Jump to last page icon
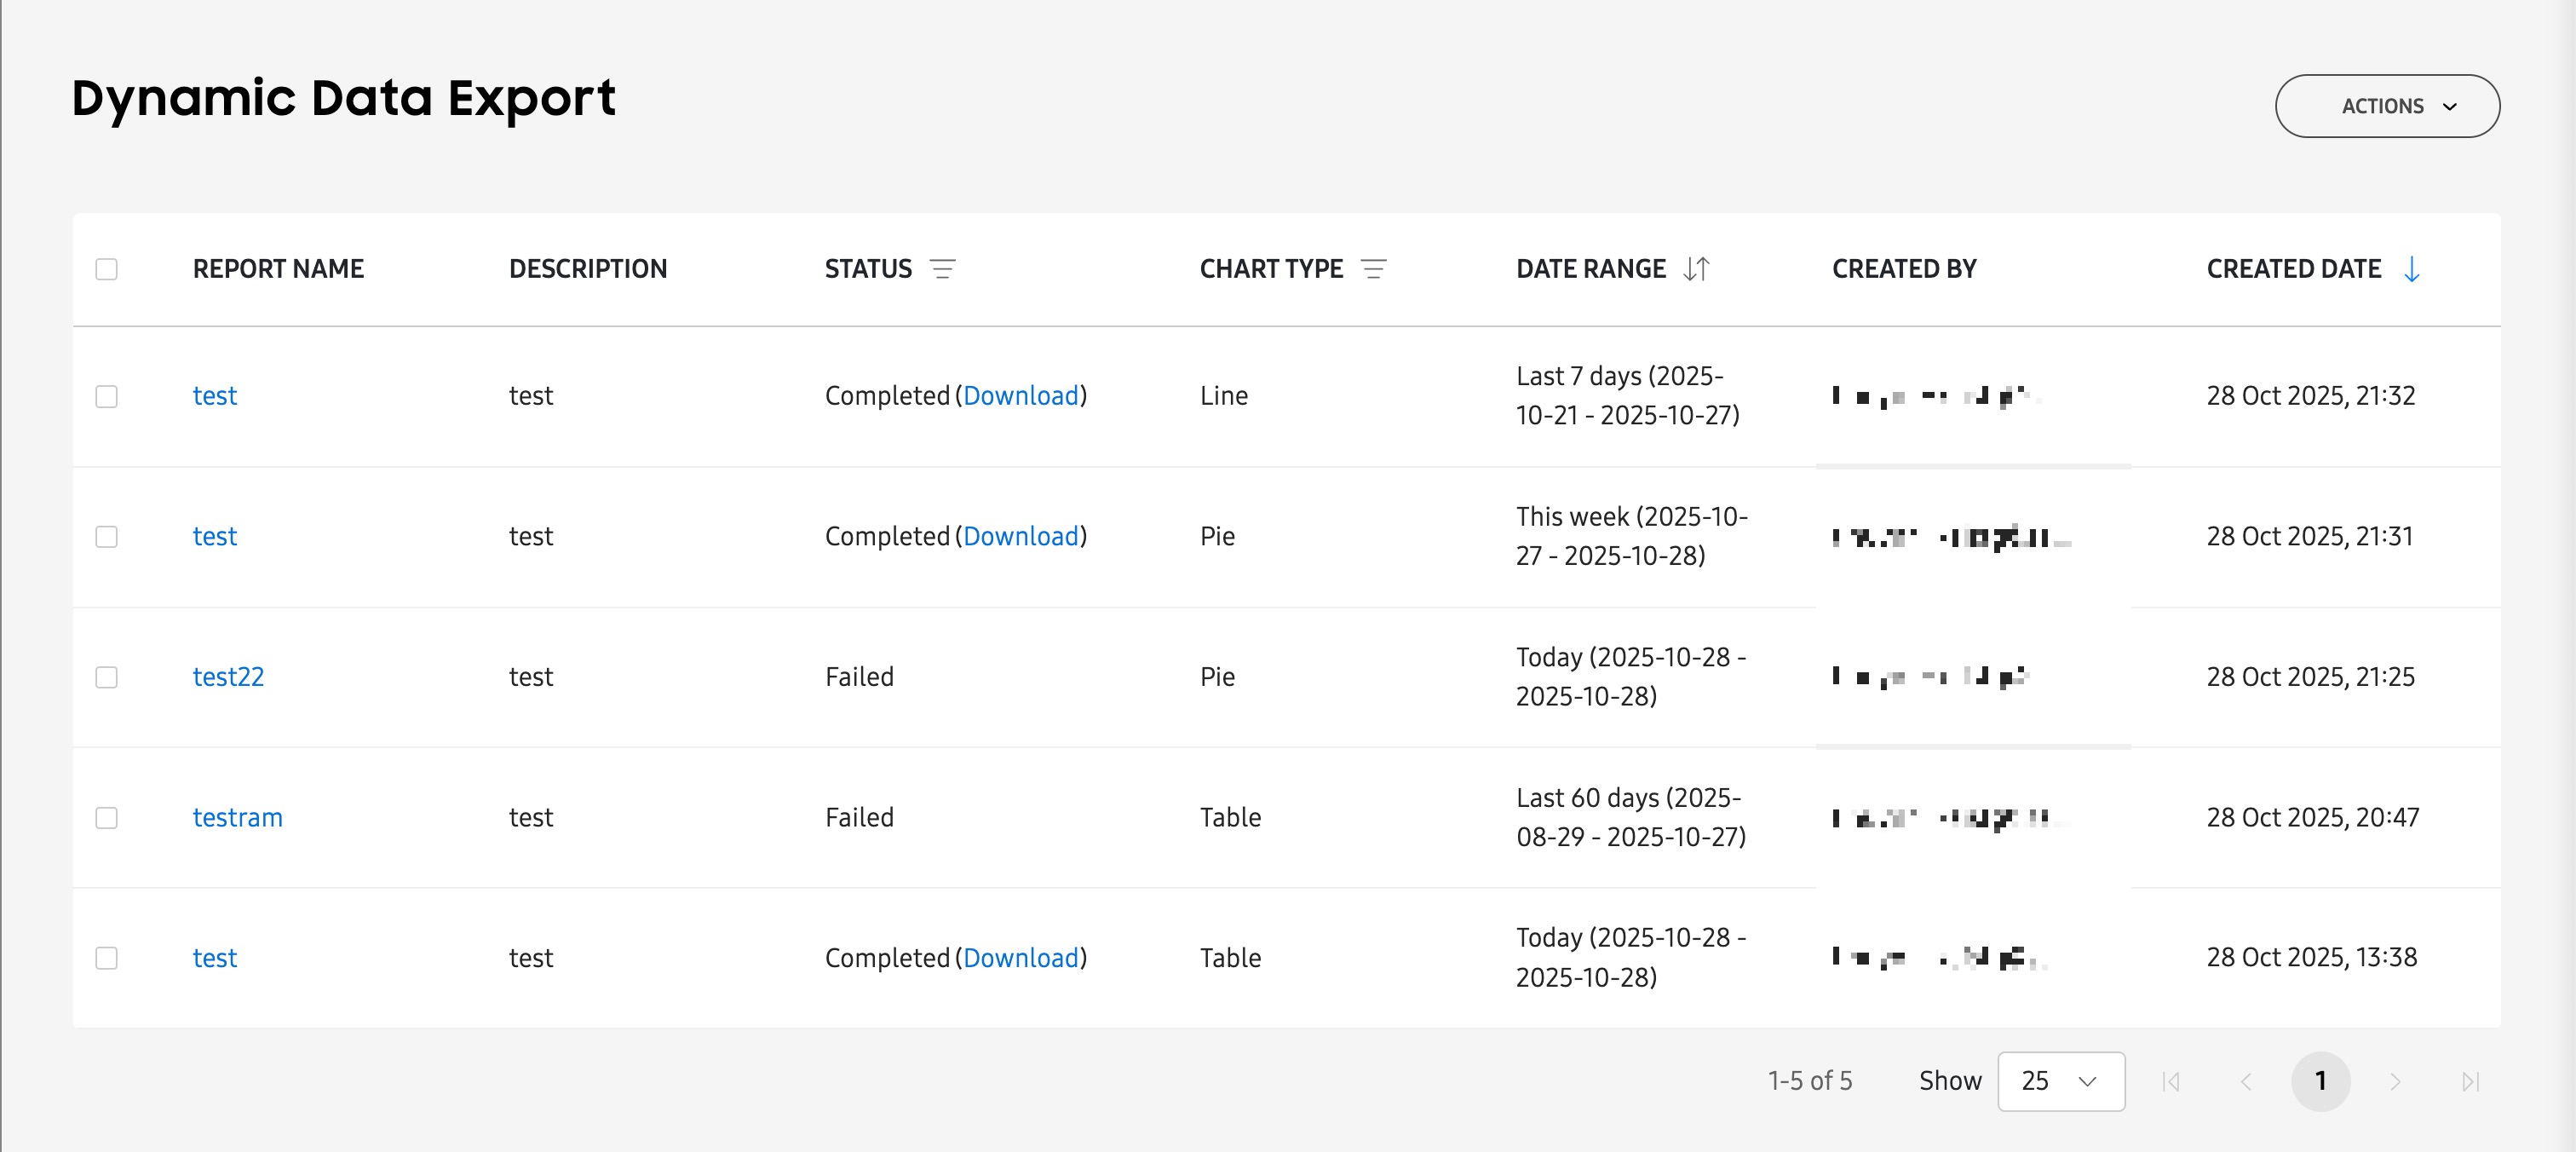 [x=2470, y=1081]
